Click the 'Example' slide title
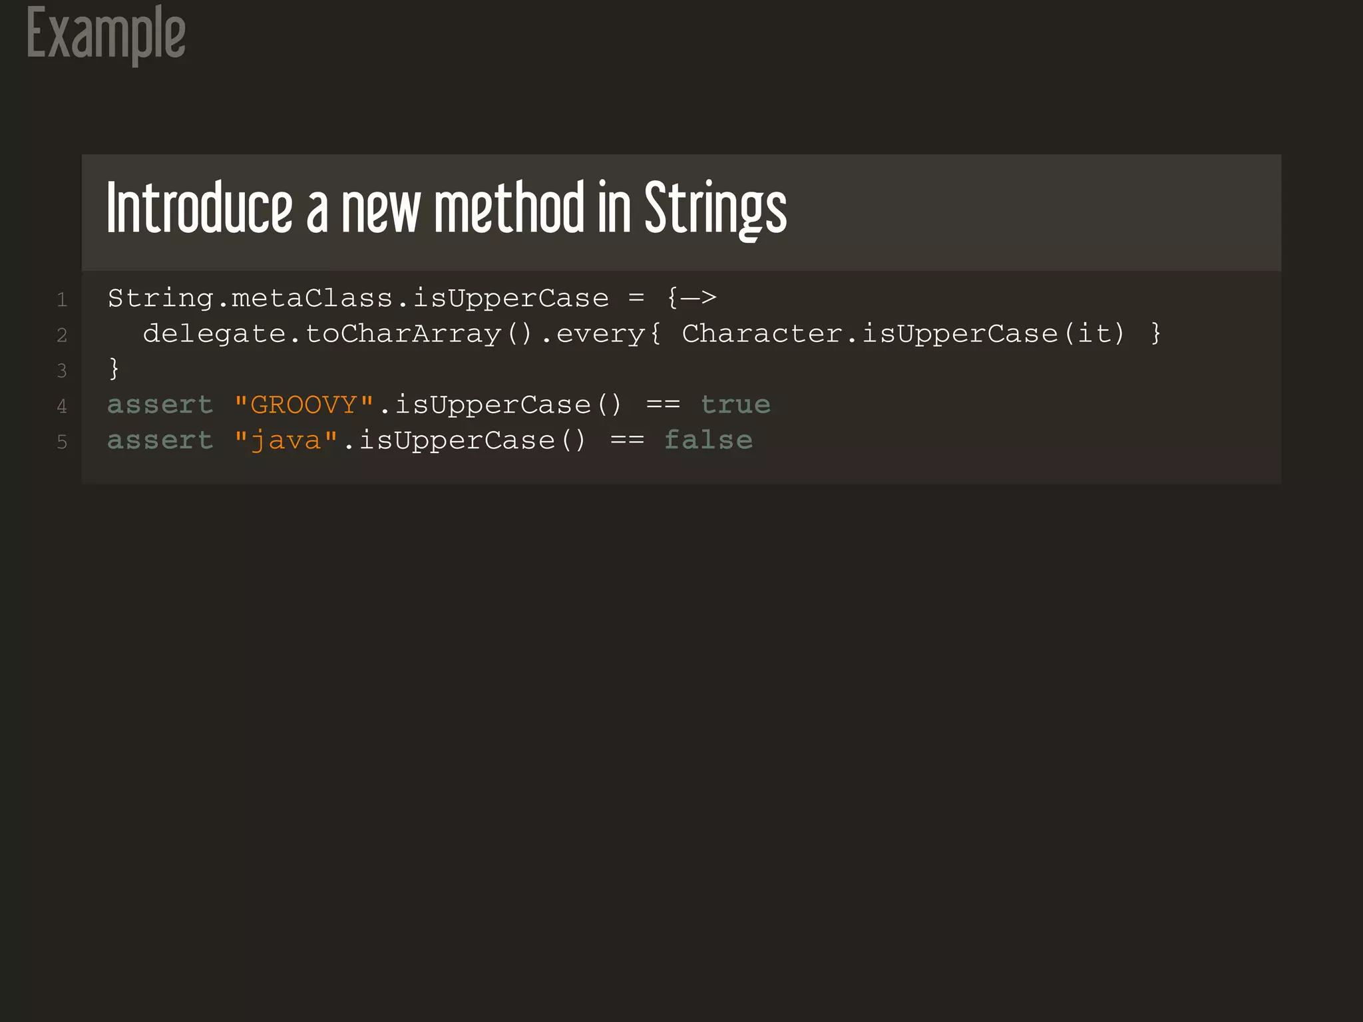This screenshot has height=1022, width=1363. [106, 33]
